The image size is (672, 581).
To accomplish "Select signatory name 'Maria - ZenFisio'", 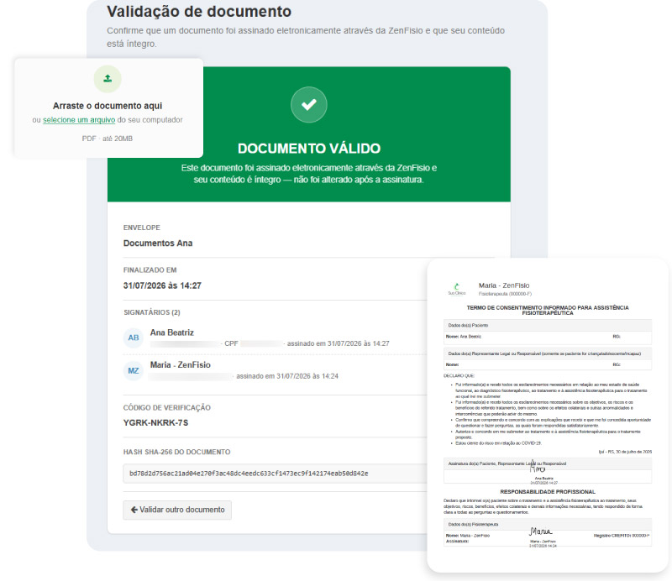I will click(181, 365).
